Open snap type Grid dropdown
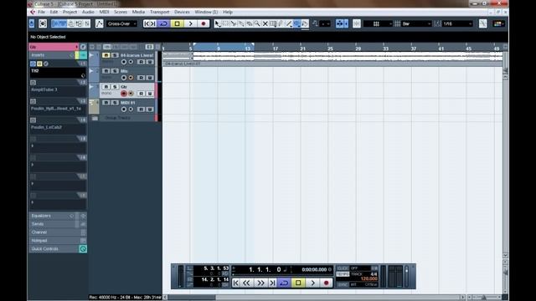The height and width of the screenshot is (301, 536). pyautogui.click(x=378, y=23)
